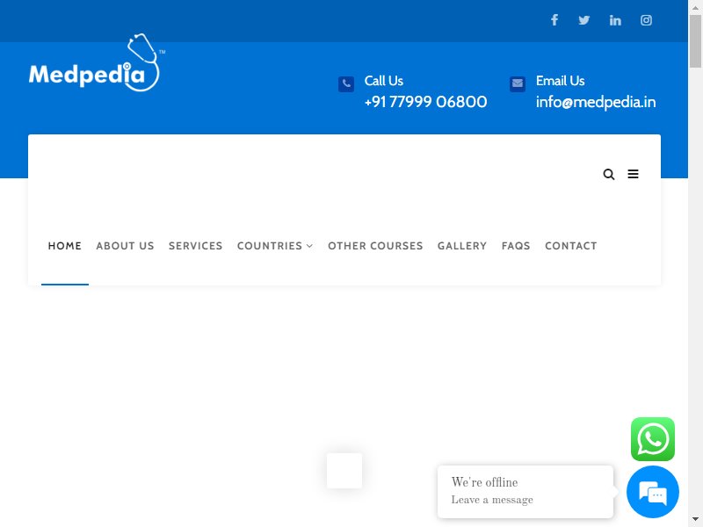Open the Gallery menu item
Image resolution: width=703 pixels, height=527 pixels.
point(462,246)
